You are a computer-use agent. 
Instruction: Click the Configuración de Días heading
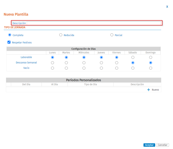(84, 49)
